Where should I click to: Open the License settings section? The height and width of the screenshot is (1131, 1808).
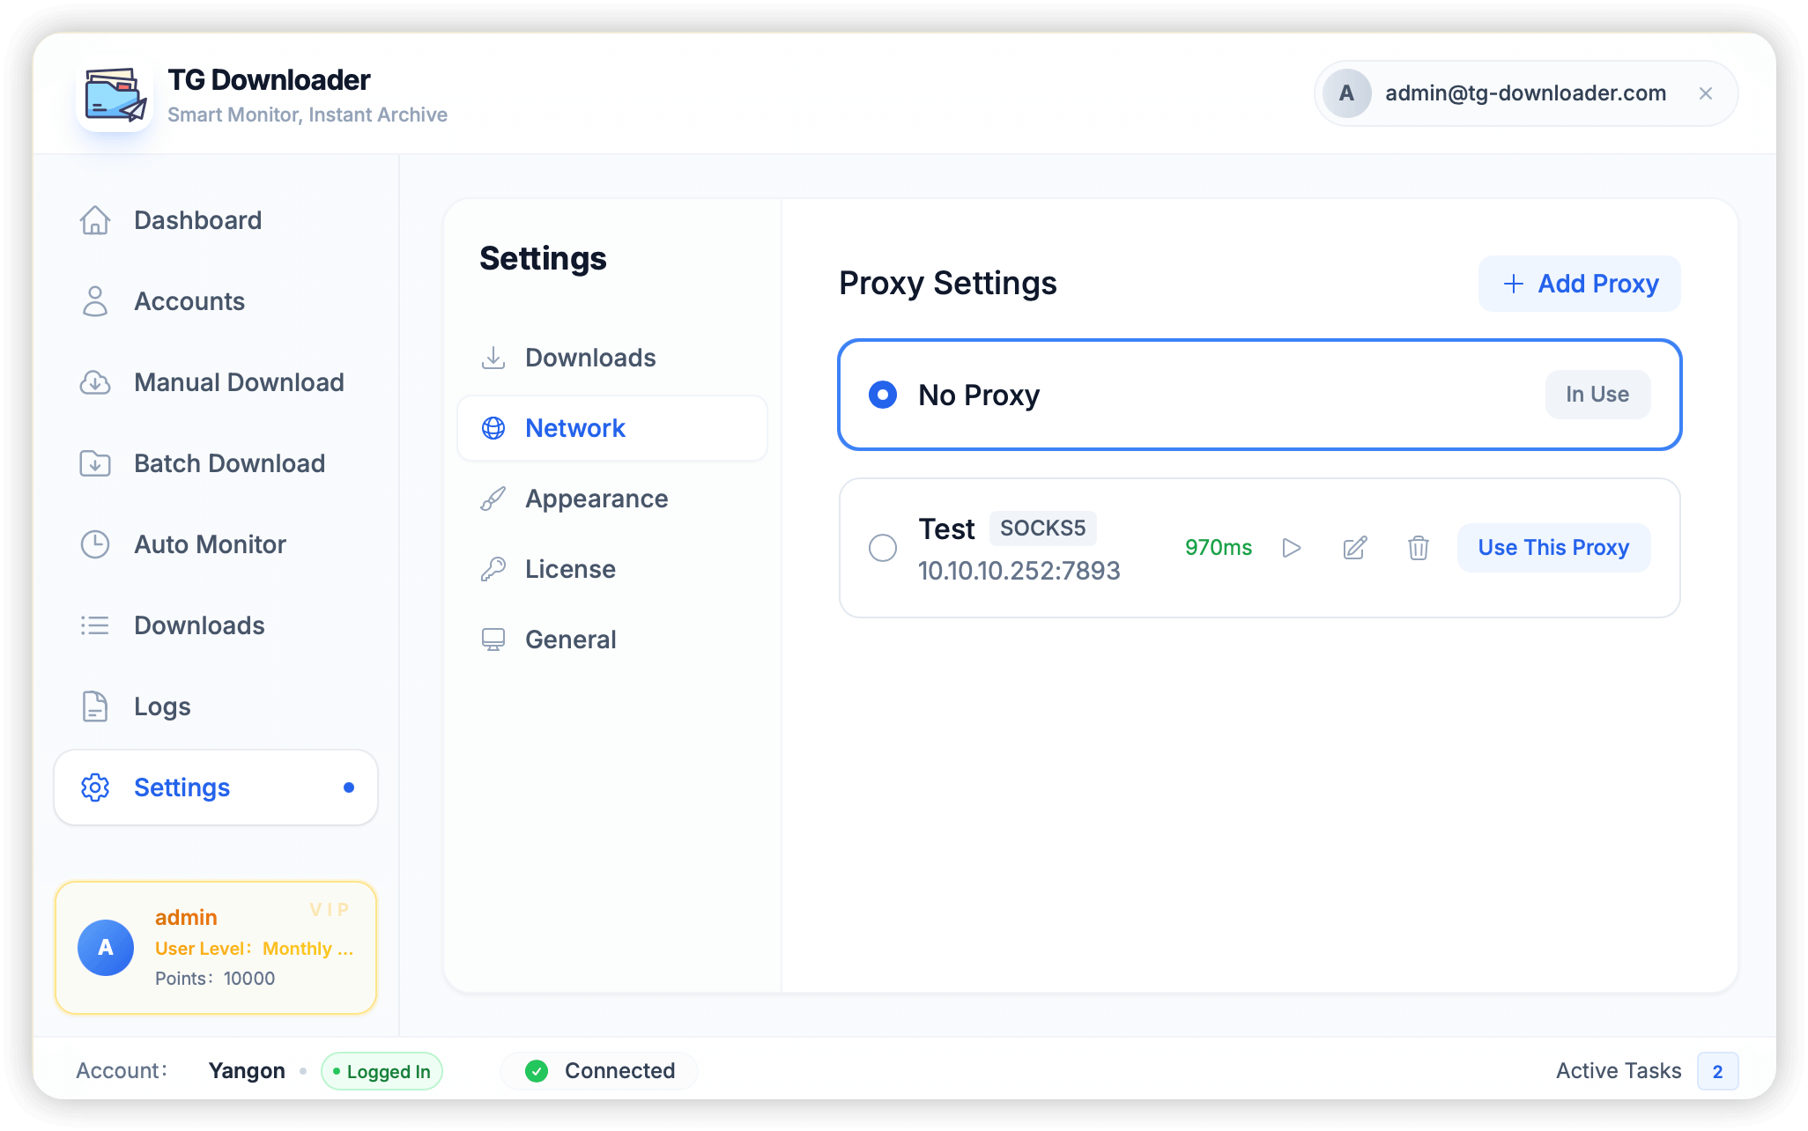(570, 569)
